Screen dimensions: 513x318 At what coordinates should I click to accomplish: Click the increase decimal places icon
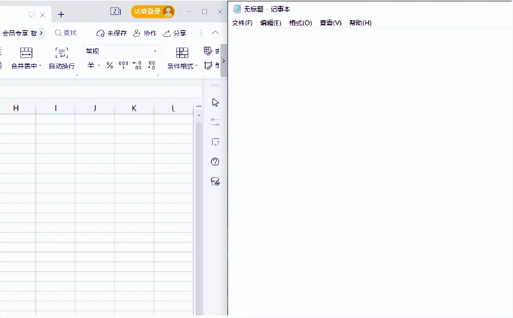pos(137,66)
